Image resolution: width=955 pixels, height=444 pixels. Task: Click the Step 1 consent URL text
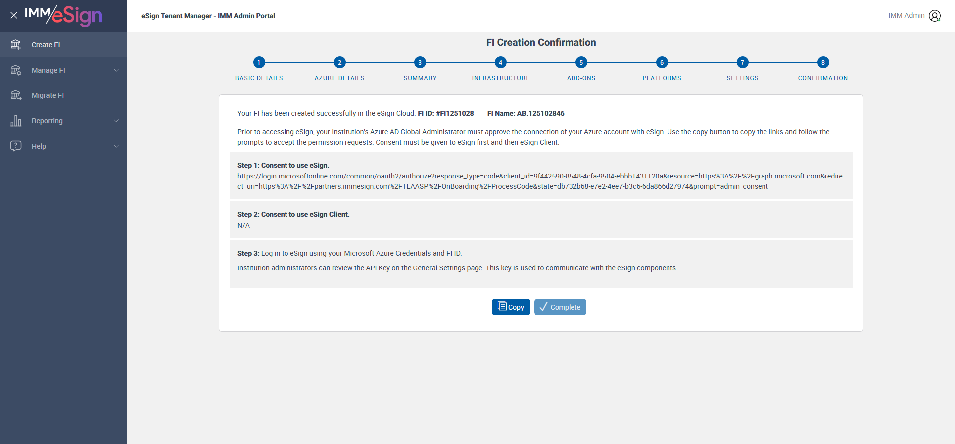coord(540,181)
